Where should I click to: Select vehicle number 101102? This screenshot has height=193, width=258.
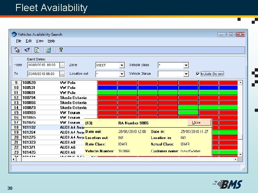tap(29, 127)
